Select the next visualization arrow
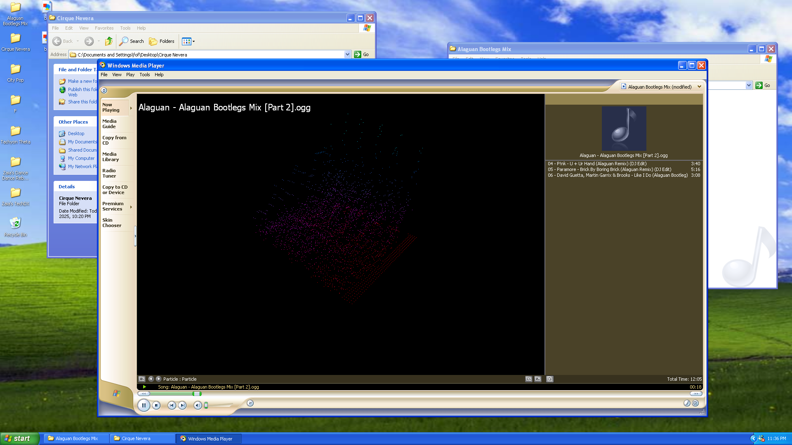This screenshot has height=445, width=792. click(158, 379)
